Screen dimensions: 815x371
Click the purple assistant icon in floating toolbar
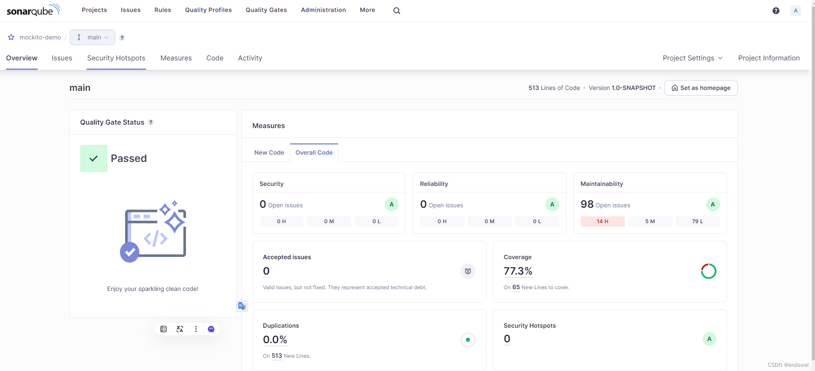point(211,329)
